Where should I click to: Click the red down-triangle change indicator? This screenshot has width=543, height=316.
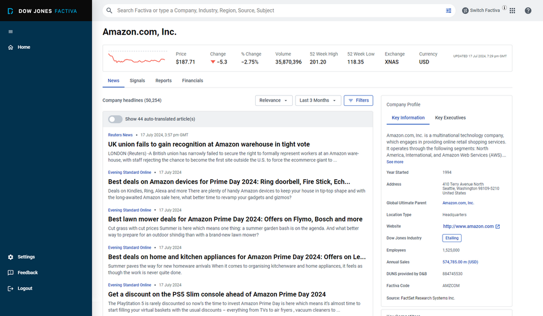click(213, 62)
